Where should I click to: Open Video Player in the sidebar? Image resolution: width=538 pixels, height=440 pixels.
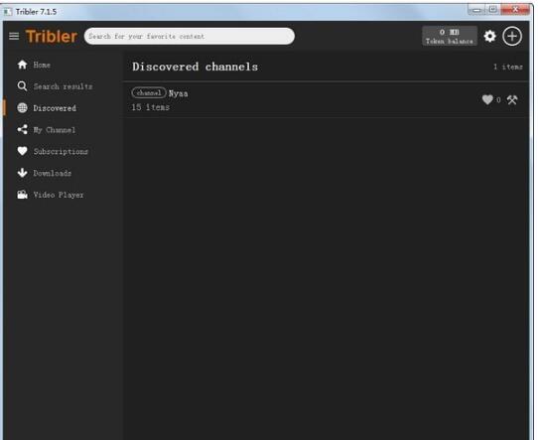coord(59,195)
